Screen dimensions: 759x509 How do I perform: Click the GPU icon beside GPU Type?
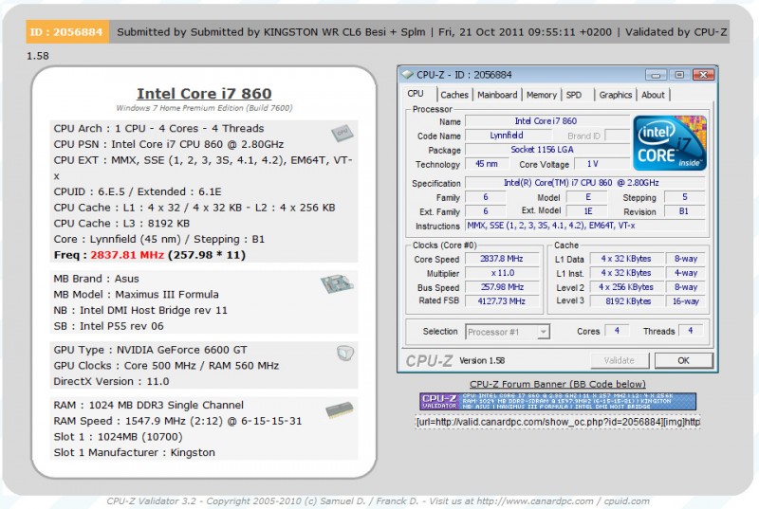pyautogui.click(x=345, y=353)
